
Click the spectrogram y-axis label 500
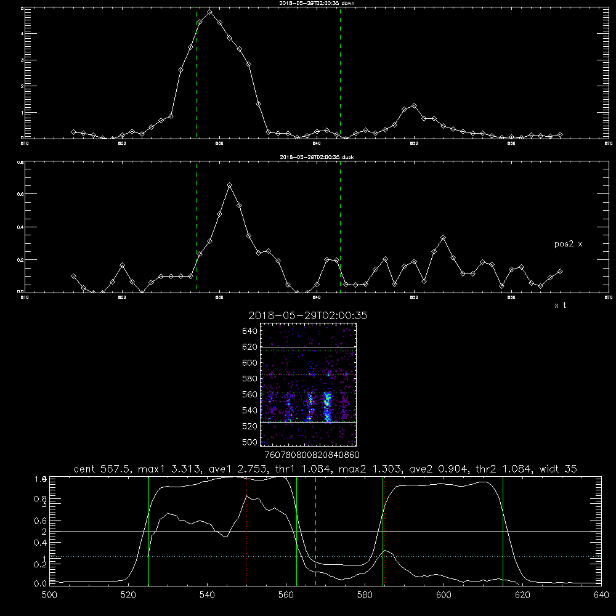(250, 442)
